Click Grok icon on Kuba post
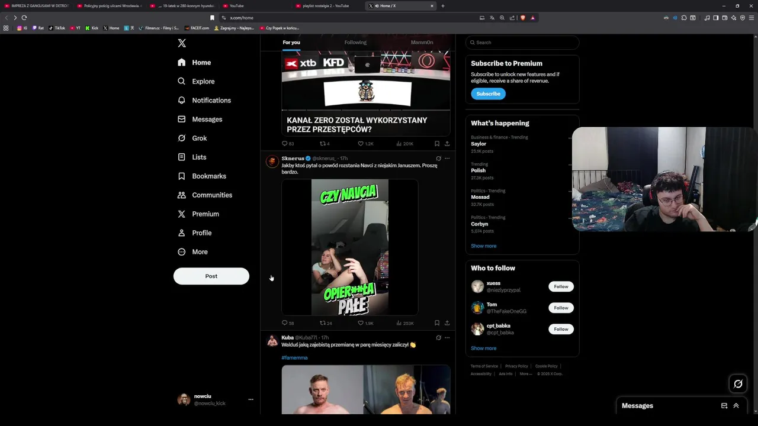The image size is (758, 426). click(438, 338)
